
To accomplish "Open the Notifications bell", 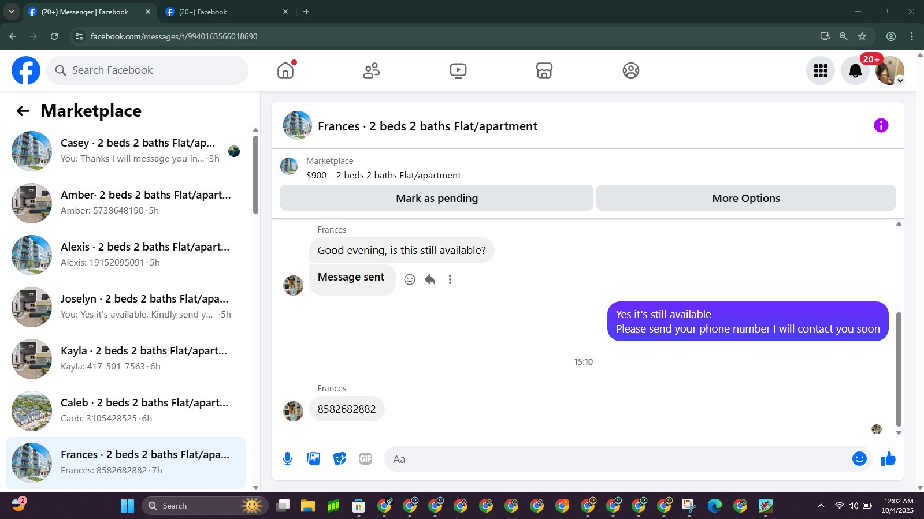I will click(x=855, y=70).
